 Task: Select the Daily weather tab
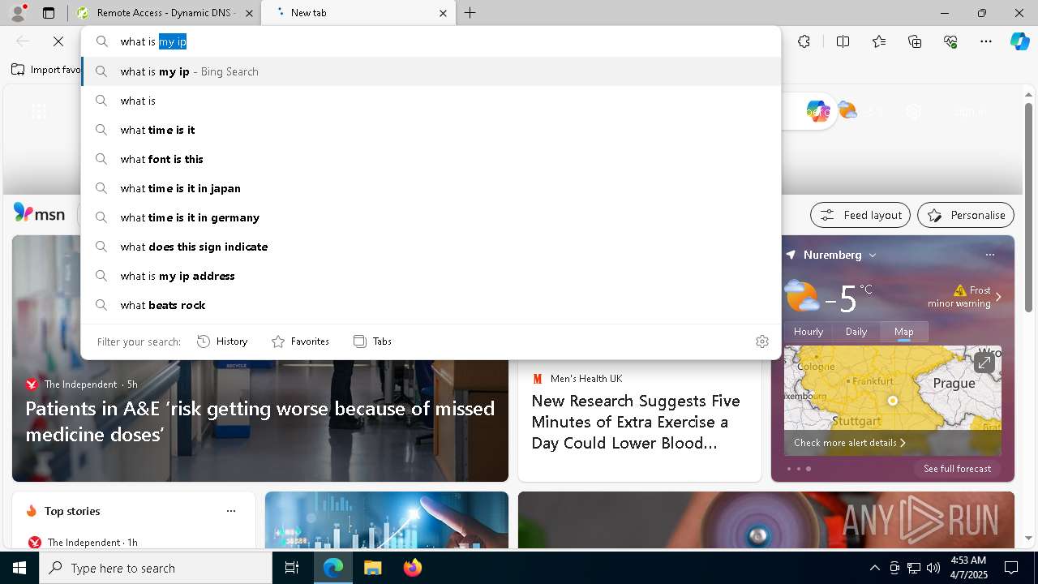[x=856, y=331]
